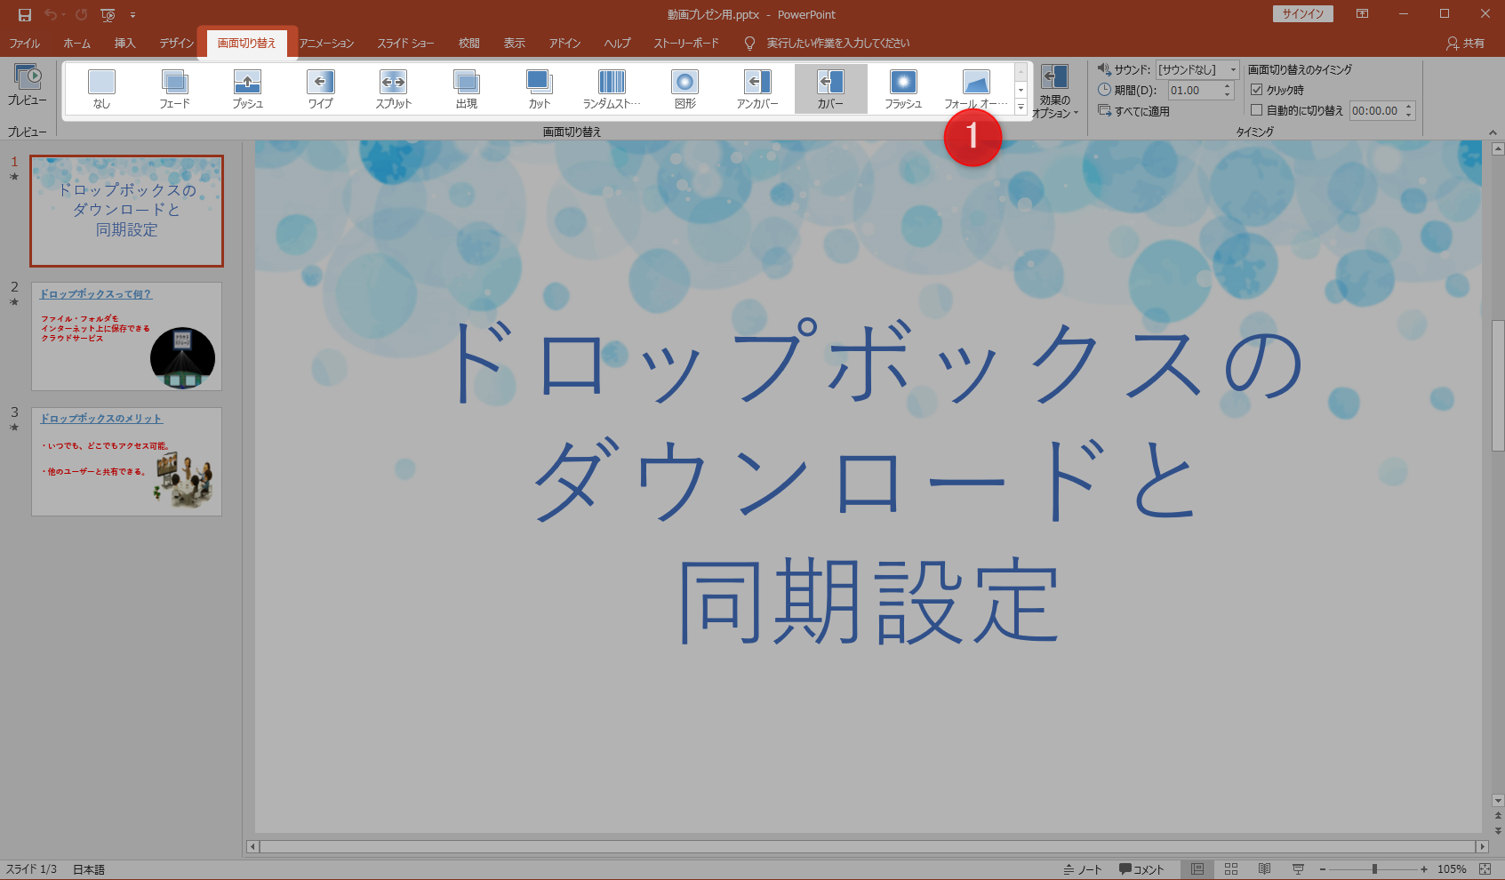Click the Undo arrow icon
Viewport: 1505px width, 880px height.
[51, 15]
